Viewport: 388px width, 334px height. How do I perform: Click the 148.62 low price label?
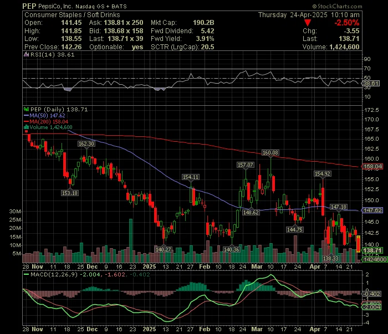pos(251,212)
